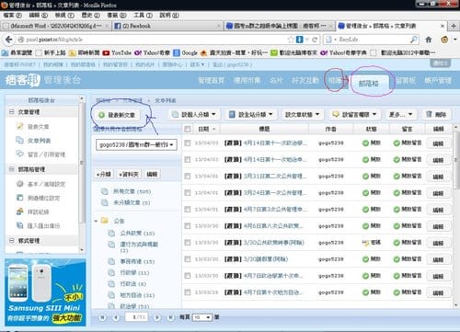The width and height of the screenshot is (460, 332).
Task: Open the 設個人分類 dropdown
Action: pyautogui.click(x=193, y=114)
